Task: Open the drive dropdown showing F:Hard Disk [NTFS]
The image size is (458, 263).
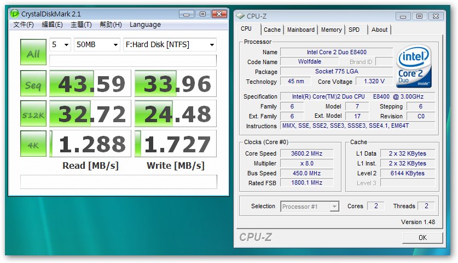Action: tap(170, 44)
